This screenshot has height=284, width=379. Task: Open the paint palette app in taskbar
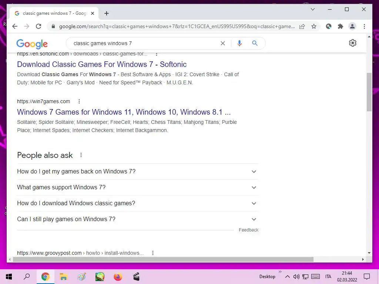coord(81,277)
